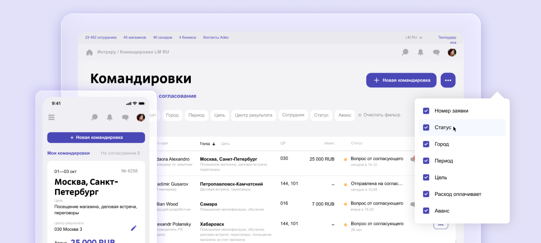Viewport: 541px width, 243px height.
Task: Click the 23 452 сотрудника top link
Action: click(100, 38)
